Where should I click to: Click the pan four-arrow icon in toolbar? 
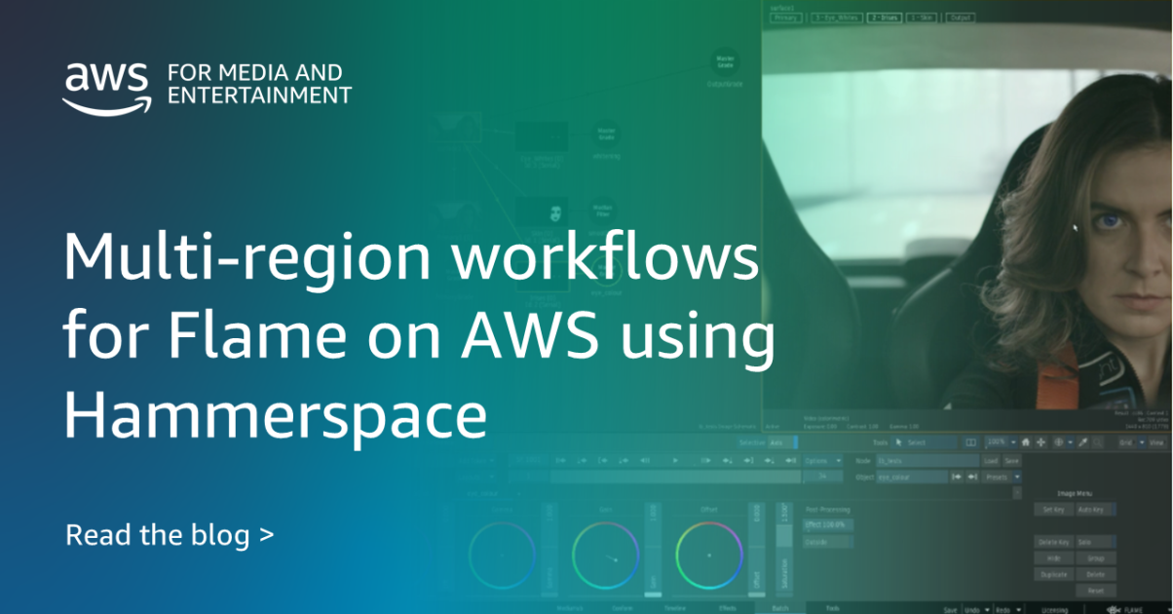[x=1040, y=441]
